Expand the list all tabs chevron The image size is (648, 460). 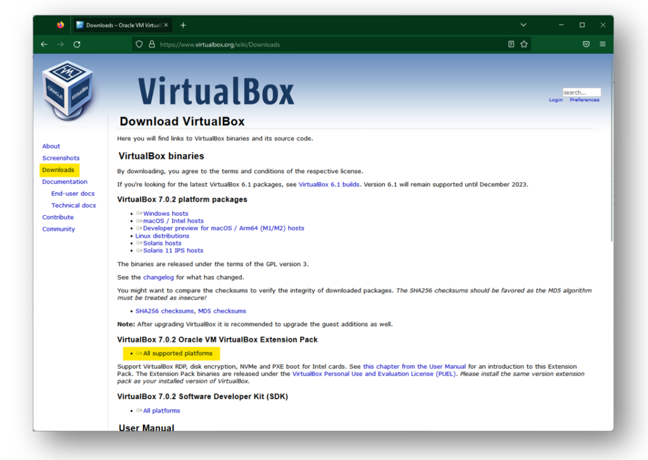pyautogui.click(x=523, y=25)
